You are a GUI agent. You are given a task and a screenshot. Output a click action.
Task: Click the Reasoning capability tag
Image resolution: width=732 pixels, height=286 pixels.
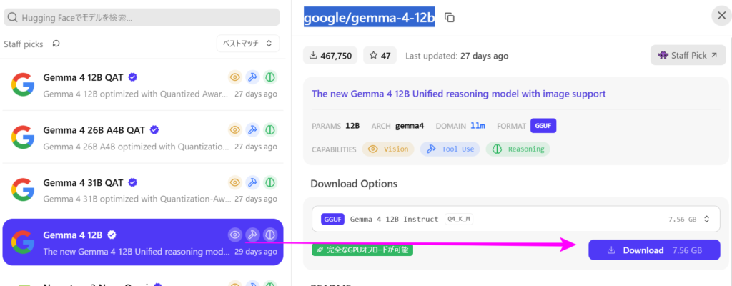pos(518,149)
